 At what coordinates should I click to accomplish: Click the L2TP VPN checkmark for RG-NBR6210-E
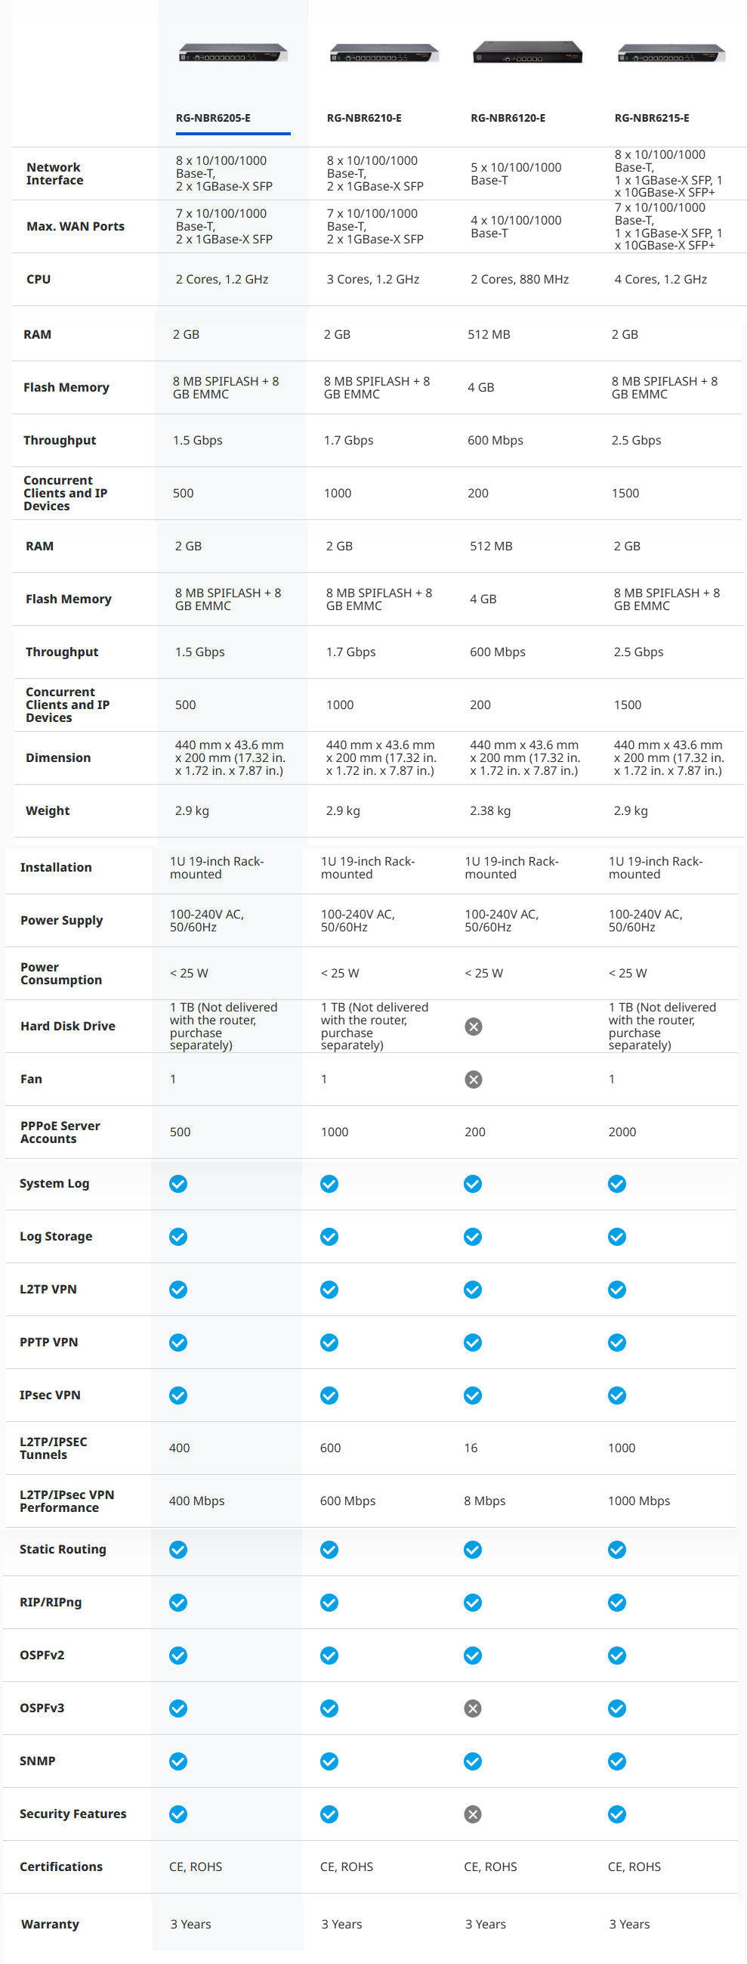point(329,1289)
